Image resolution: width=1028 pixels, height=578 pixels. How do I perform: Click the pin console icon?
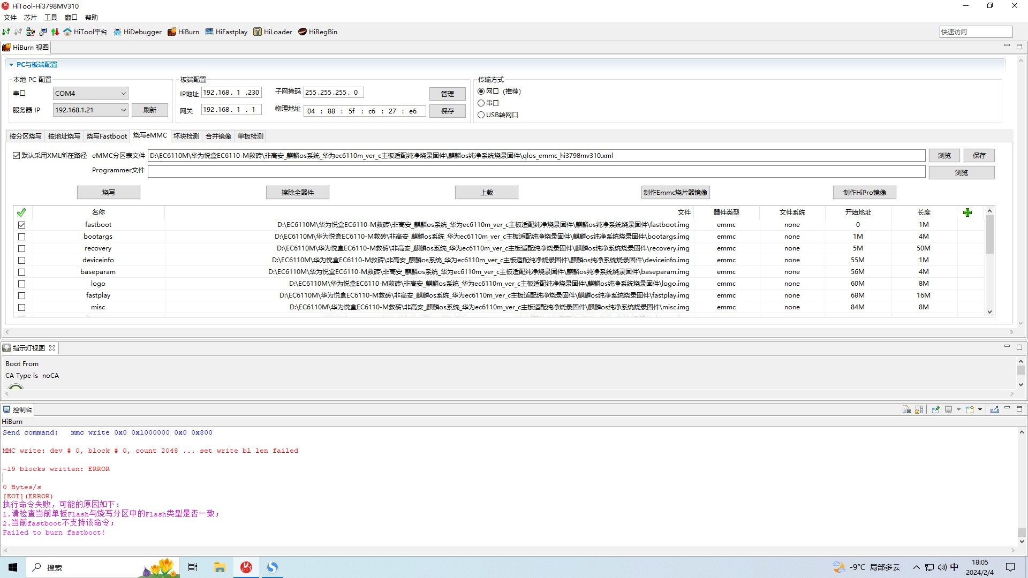(935, 409)
